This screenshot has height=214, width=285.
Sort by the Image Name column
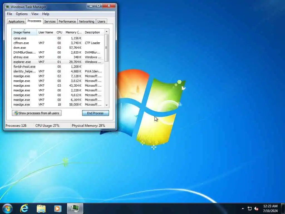coord(24,32)
